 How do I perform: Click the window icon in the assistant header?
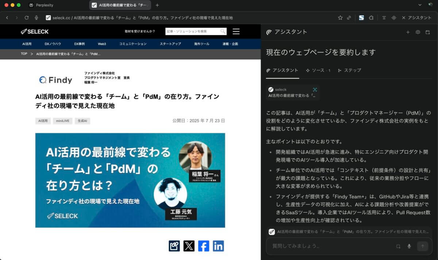coord(428,32)
